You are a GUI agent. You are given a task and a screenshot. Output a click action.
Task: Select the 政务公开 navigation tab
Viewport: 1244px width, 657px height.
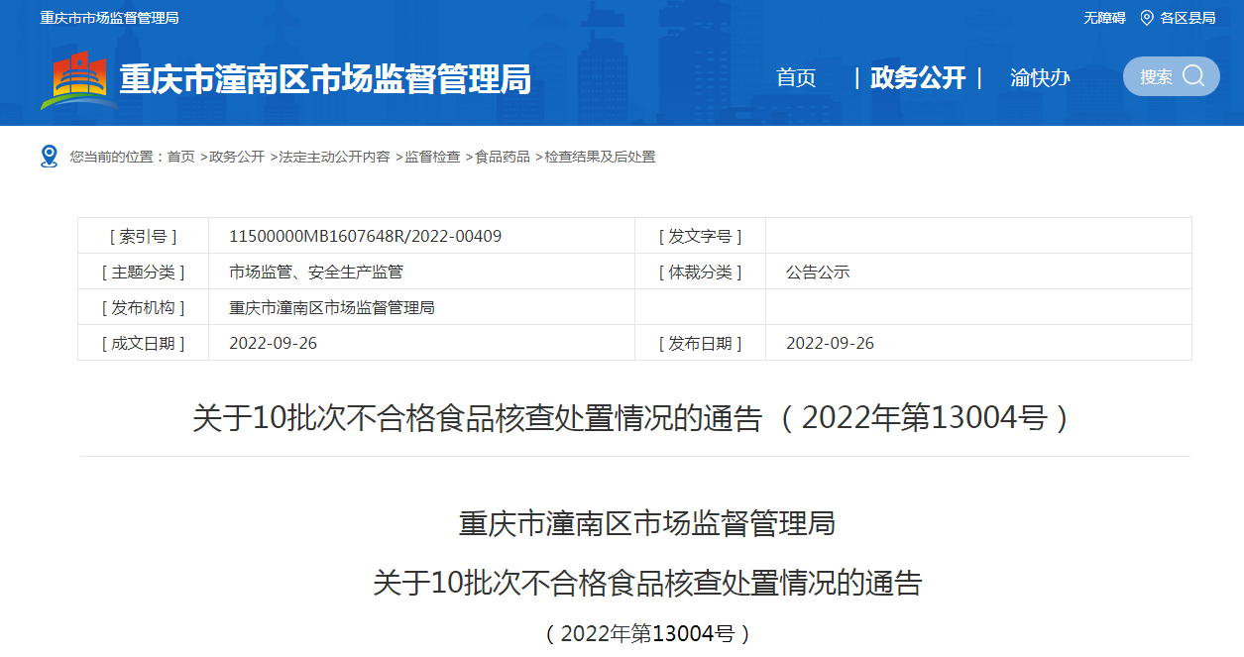pyautogui.click(x=917, y=78)
